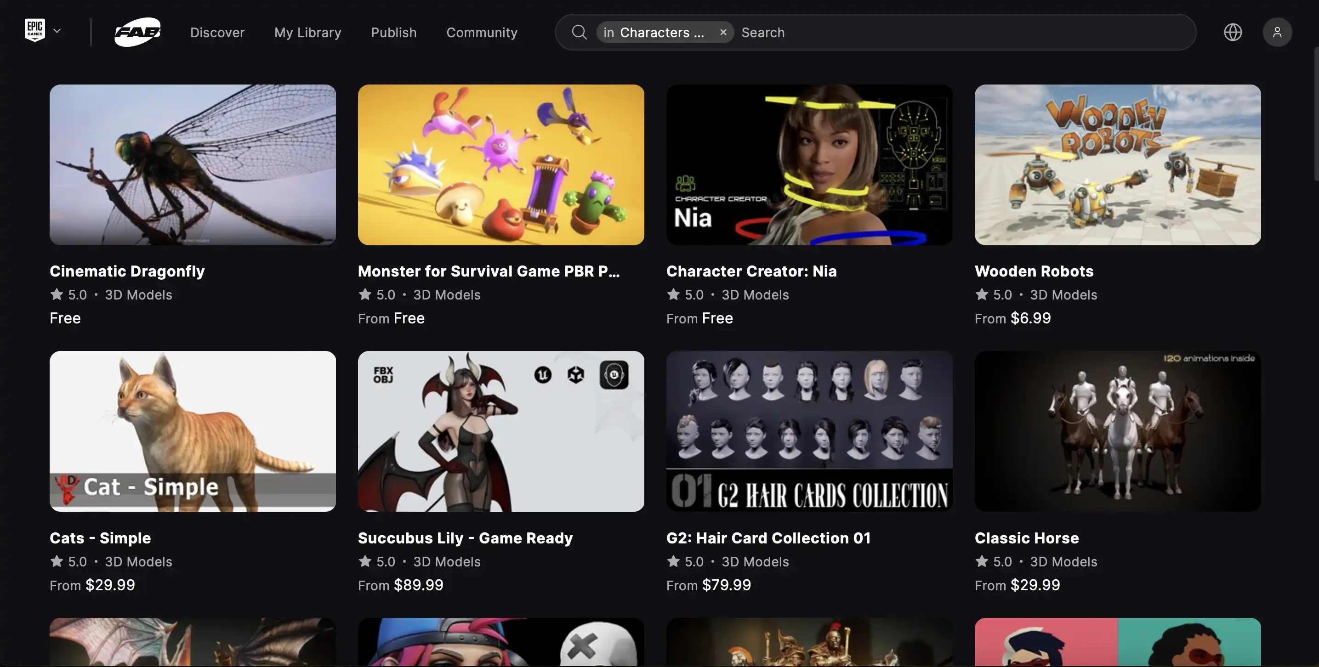
Task: Open the Publish page
Action: point(394,32)
